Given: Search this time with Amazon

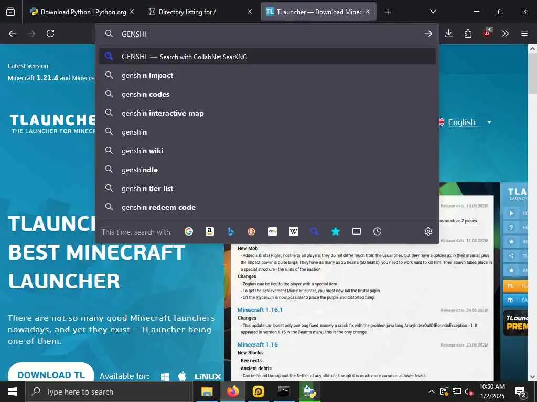Looking at the screenshot, I should point(210,231).
